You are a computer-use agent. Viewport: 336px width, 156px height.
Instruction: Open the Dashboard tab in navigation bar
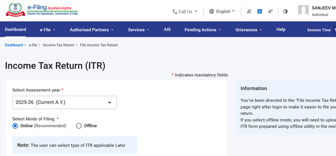pyautogui.click(x=16, y=29)
